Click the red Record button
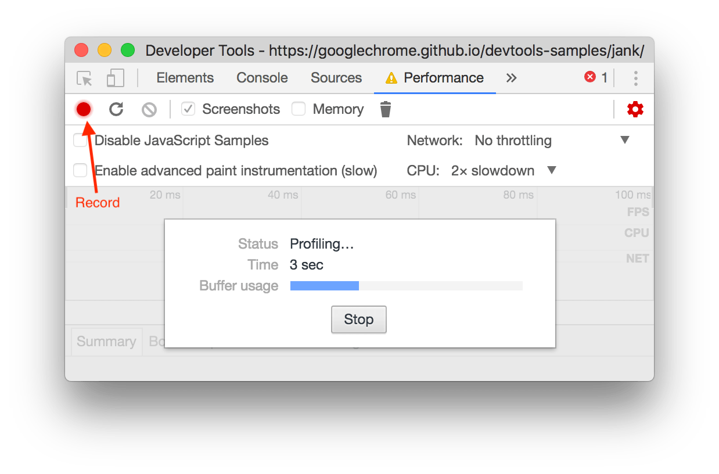This screenshot has height=474, width=719. coord(84,109)
